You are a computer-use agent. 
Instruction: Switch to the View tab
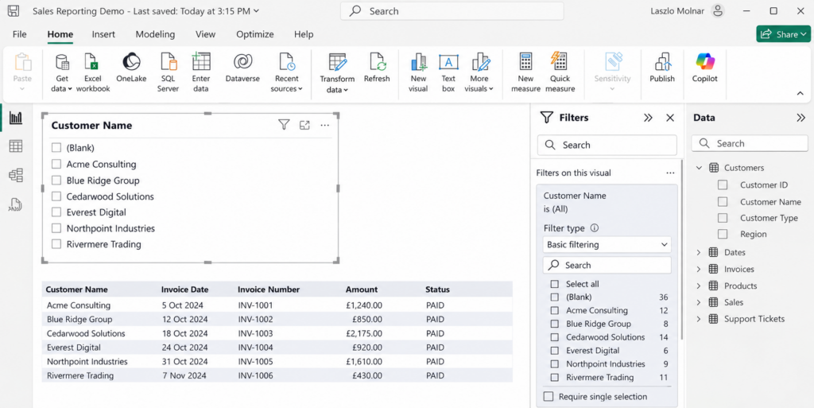pyautogui.click(x=206, y=34)
